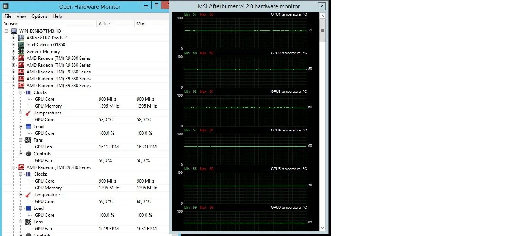Click the 'GPU6 temperature, °C' graph label
Screen dimensions: 514x236
pyautogui.click(x=289, y=208)
